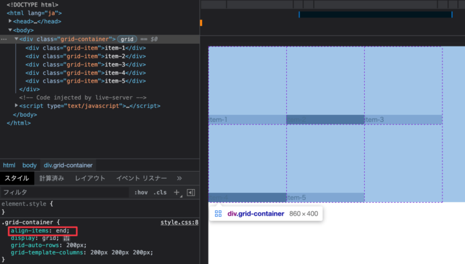Open the .cls class editor button
This screenshot has width=465, height=264.
(x=160, y=192)
